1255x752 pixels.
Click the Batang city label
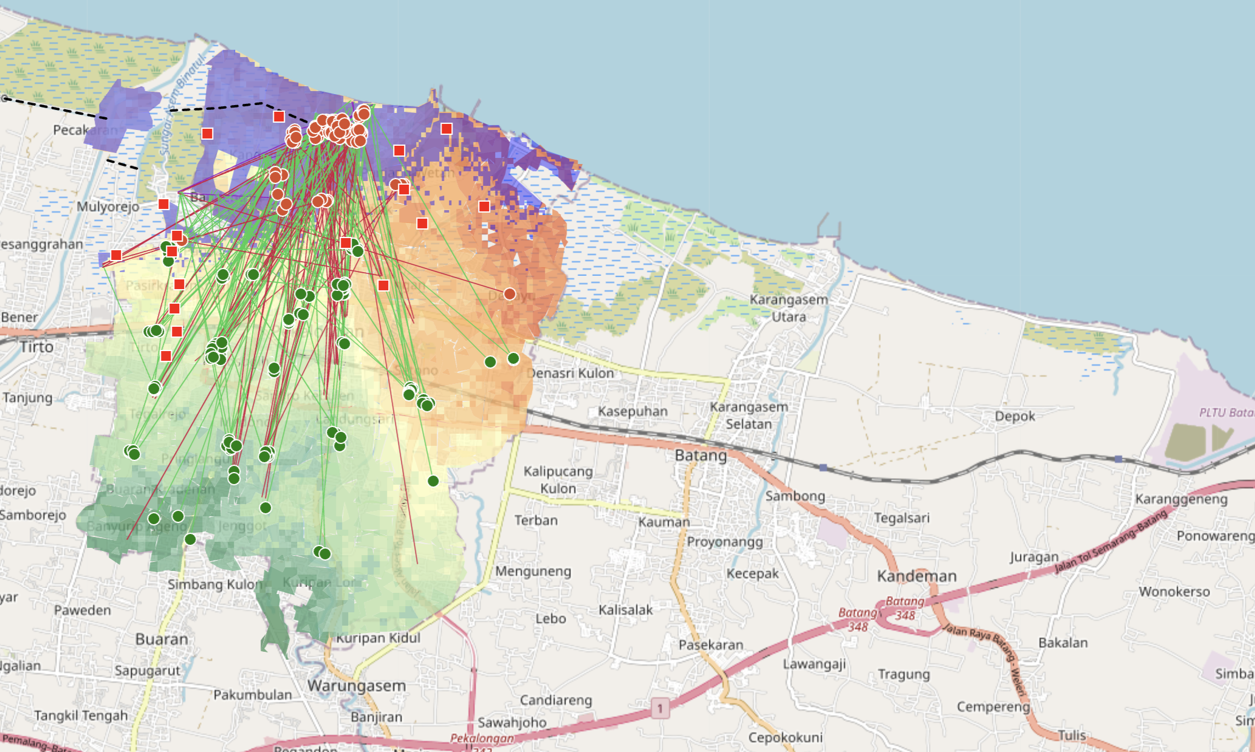(x=701, y=455)
